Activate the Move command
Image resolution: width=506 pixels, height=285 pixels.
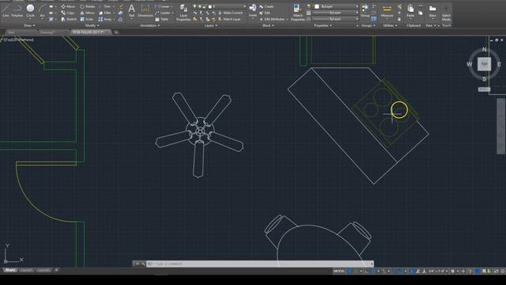pos(68,6)
